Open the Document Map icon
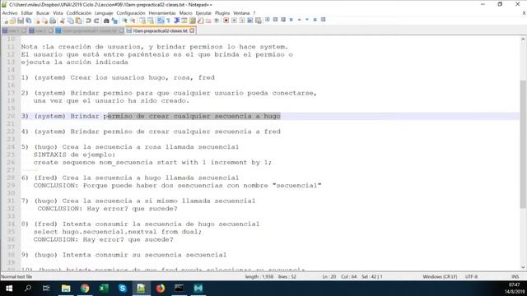 coord(192,21)
